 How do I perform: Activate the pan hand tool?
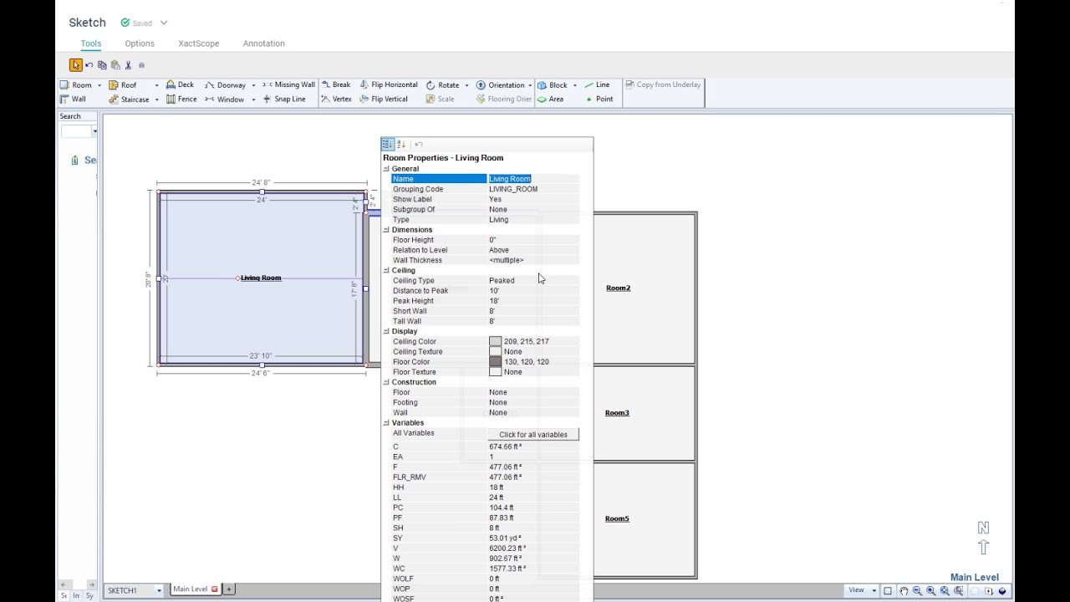point(904,590)
